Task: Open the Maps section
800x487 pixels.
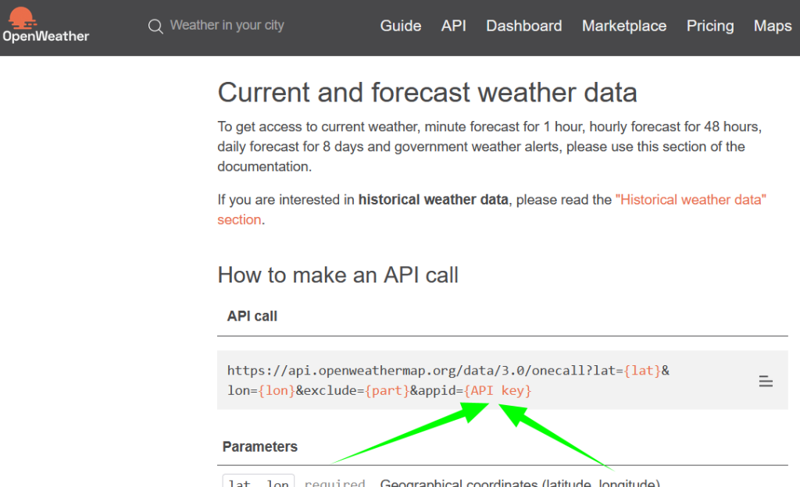Action: tap(772, 26)
